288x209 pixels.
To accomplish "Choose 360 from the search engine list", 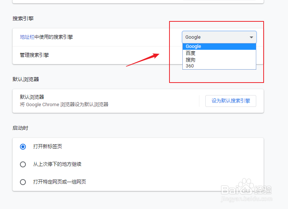I will tap(219, 66).
